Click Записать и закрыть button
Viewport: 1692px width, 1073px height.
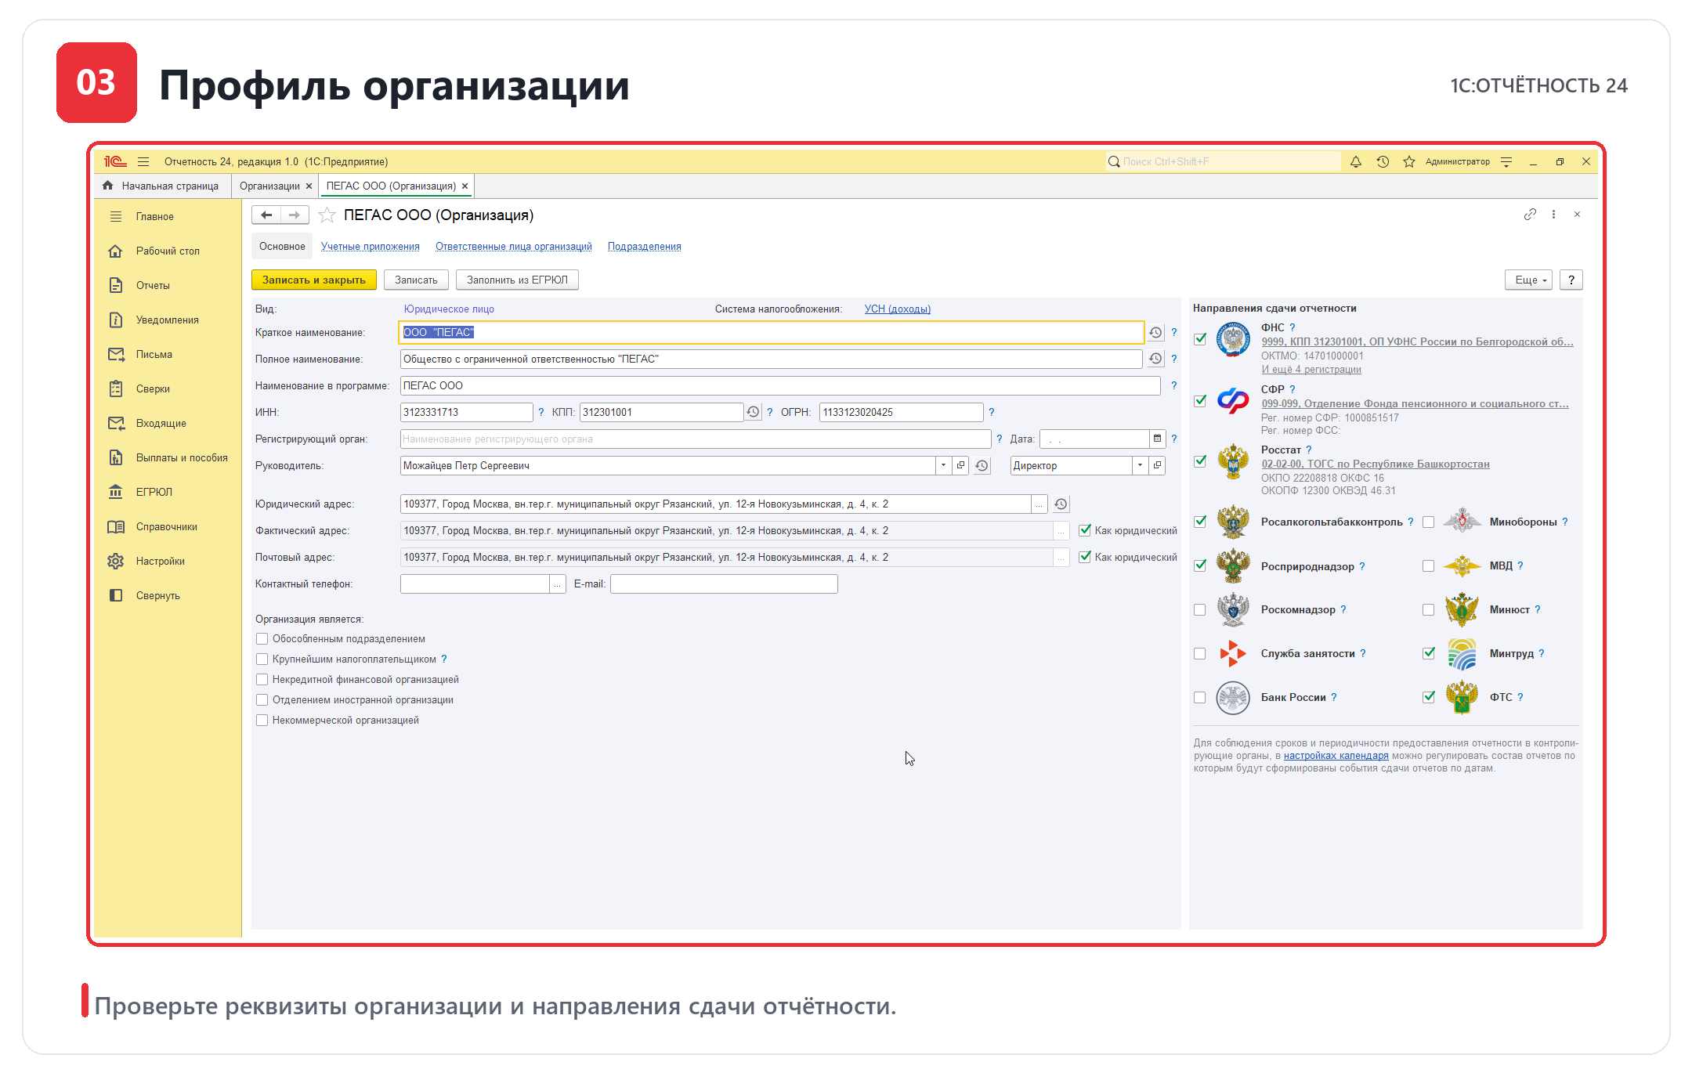[x=314, y=280]
